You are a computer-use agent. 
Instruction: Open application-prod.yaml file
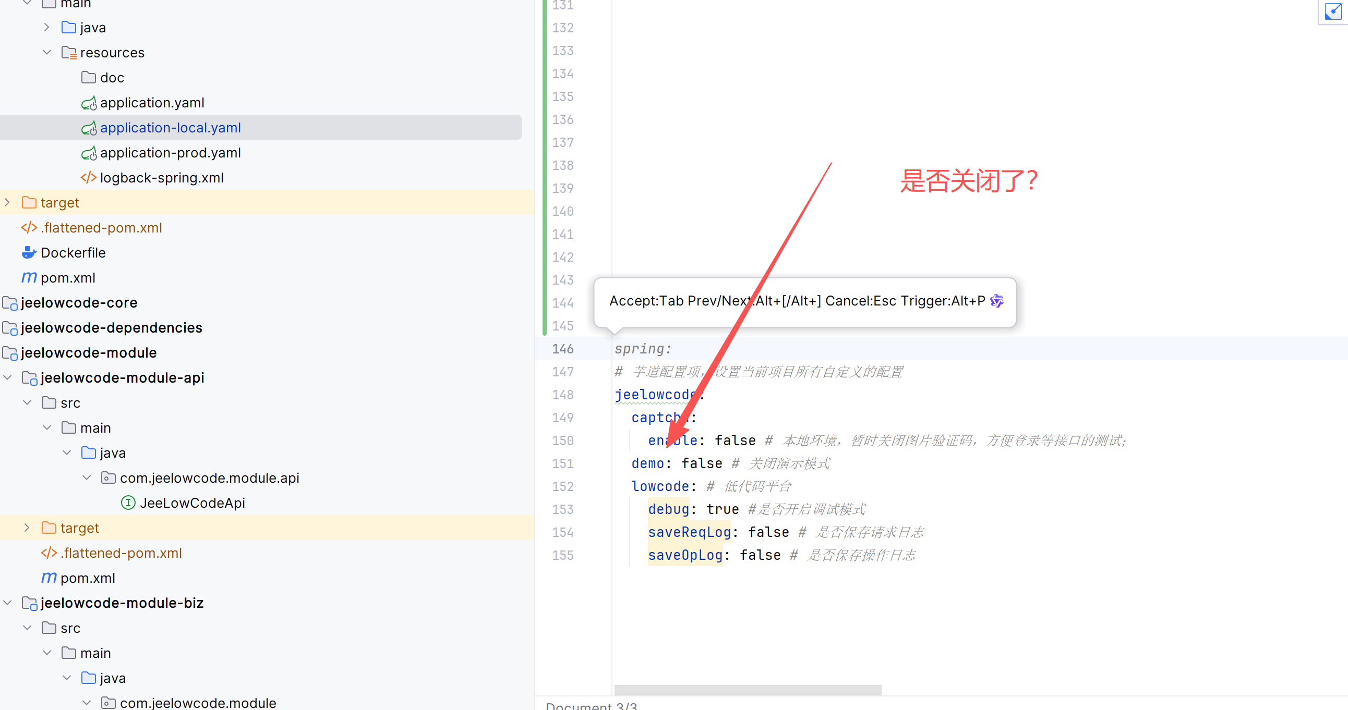170,153
